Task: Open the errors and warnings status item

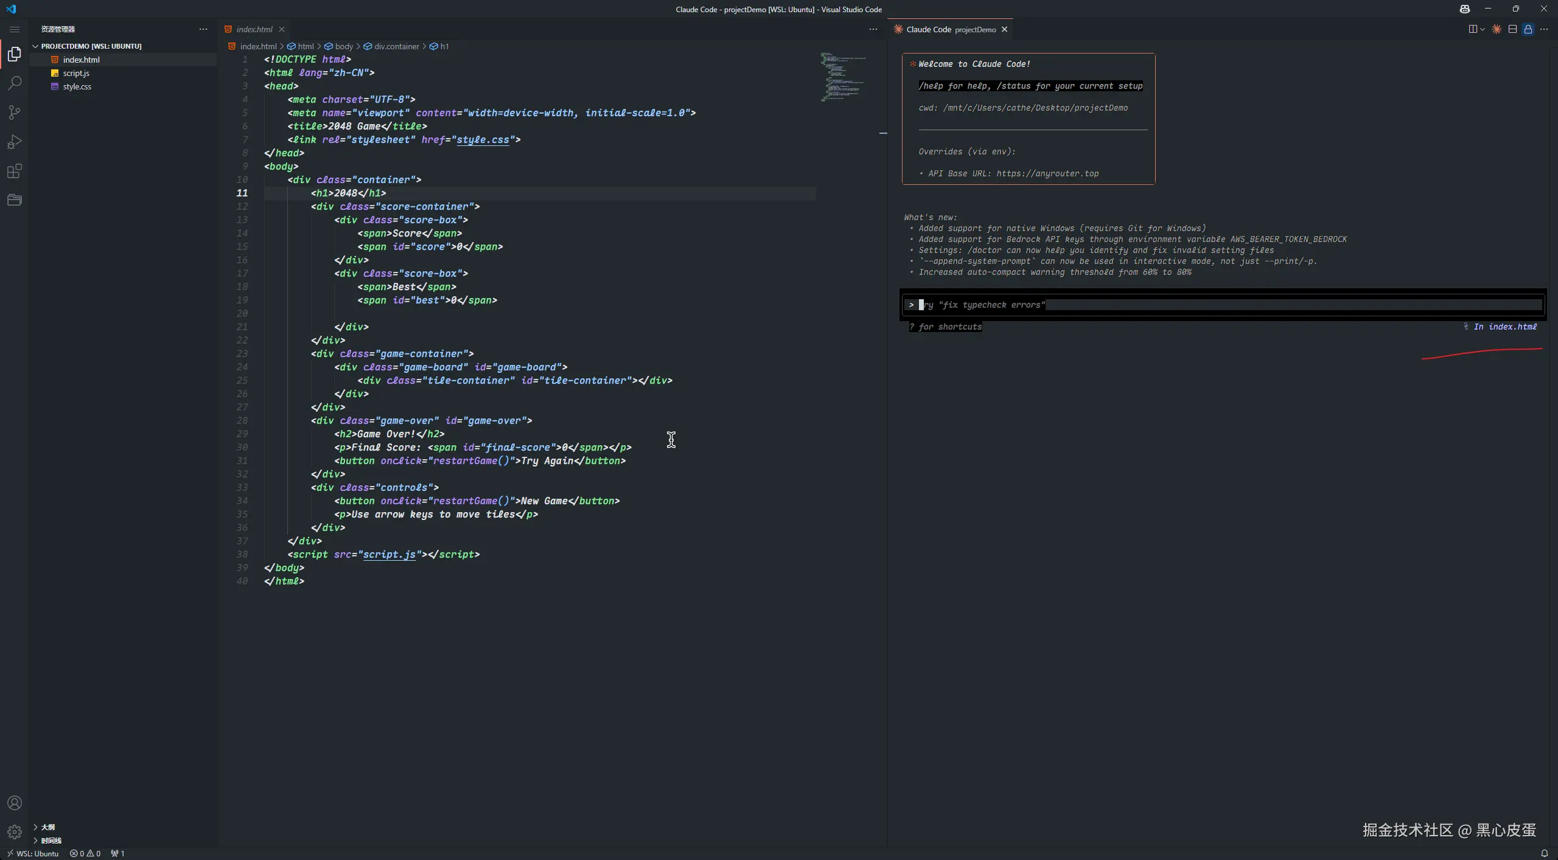Action: [x=85, y=853]
